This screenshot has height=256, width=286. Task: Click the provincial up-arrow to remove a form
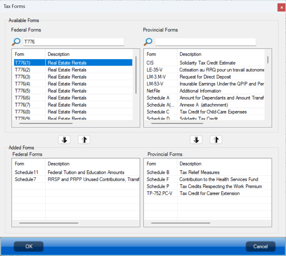coord(216,139)
